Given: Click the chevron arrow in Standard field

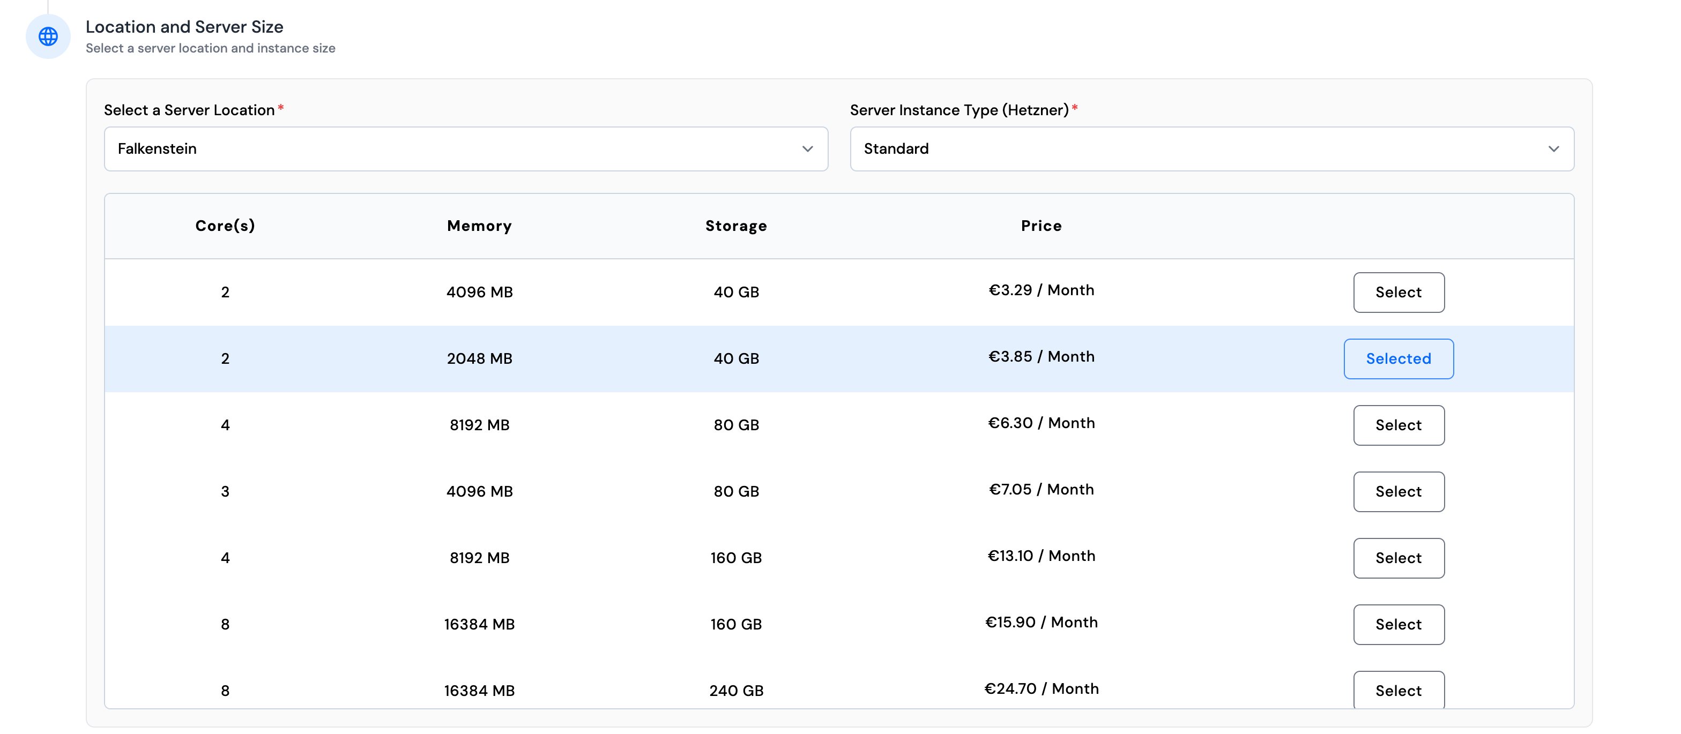Looking at the screenshot, I should (1553, 149).
